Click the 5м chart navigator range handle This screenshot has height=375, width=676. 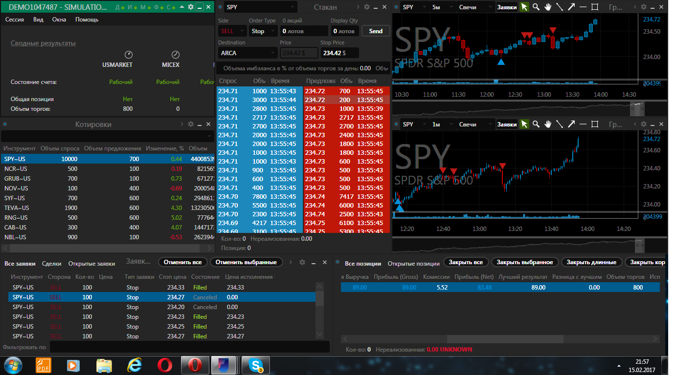coord(637,109)
